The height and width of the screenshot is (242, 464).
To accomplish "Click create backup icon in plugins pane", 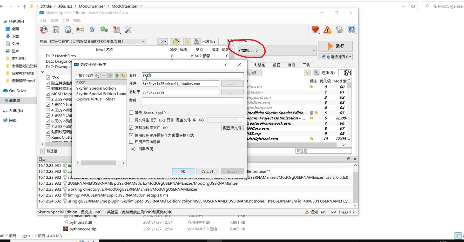I will click(316, 73).
